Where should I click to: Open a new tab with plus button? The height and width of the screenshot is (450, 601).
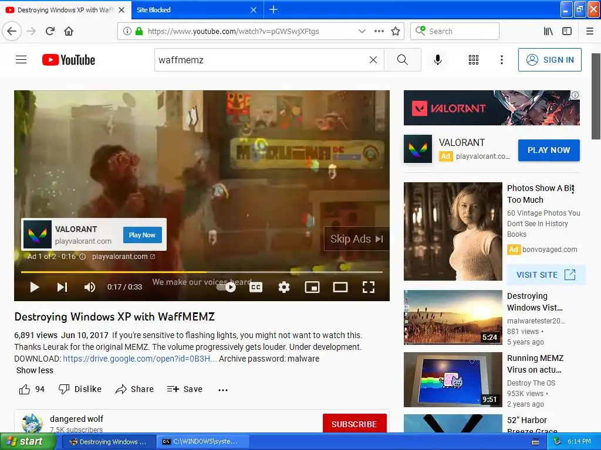274,9
